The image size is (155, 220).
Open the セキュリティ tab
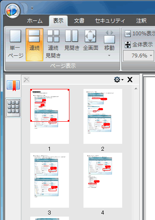pos(110,21)
